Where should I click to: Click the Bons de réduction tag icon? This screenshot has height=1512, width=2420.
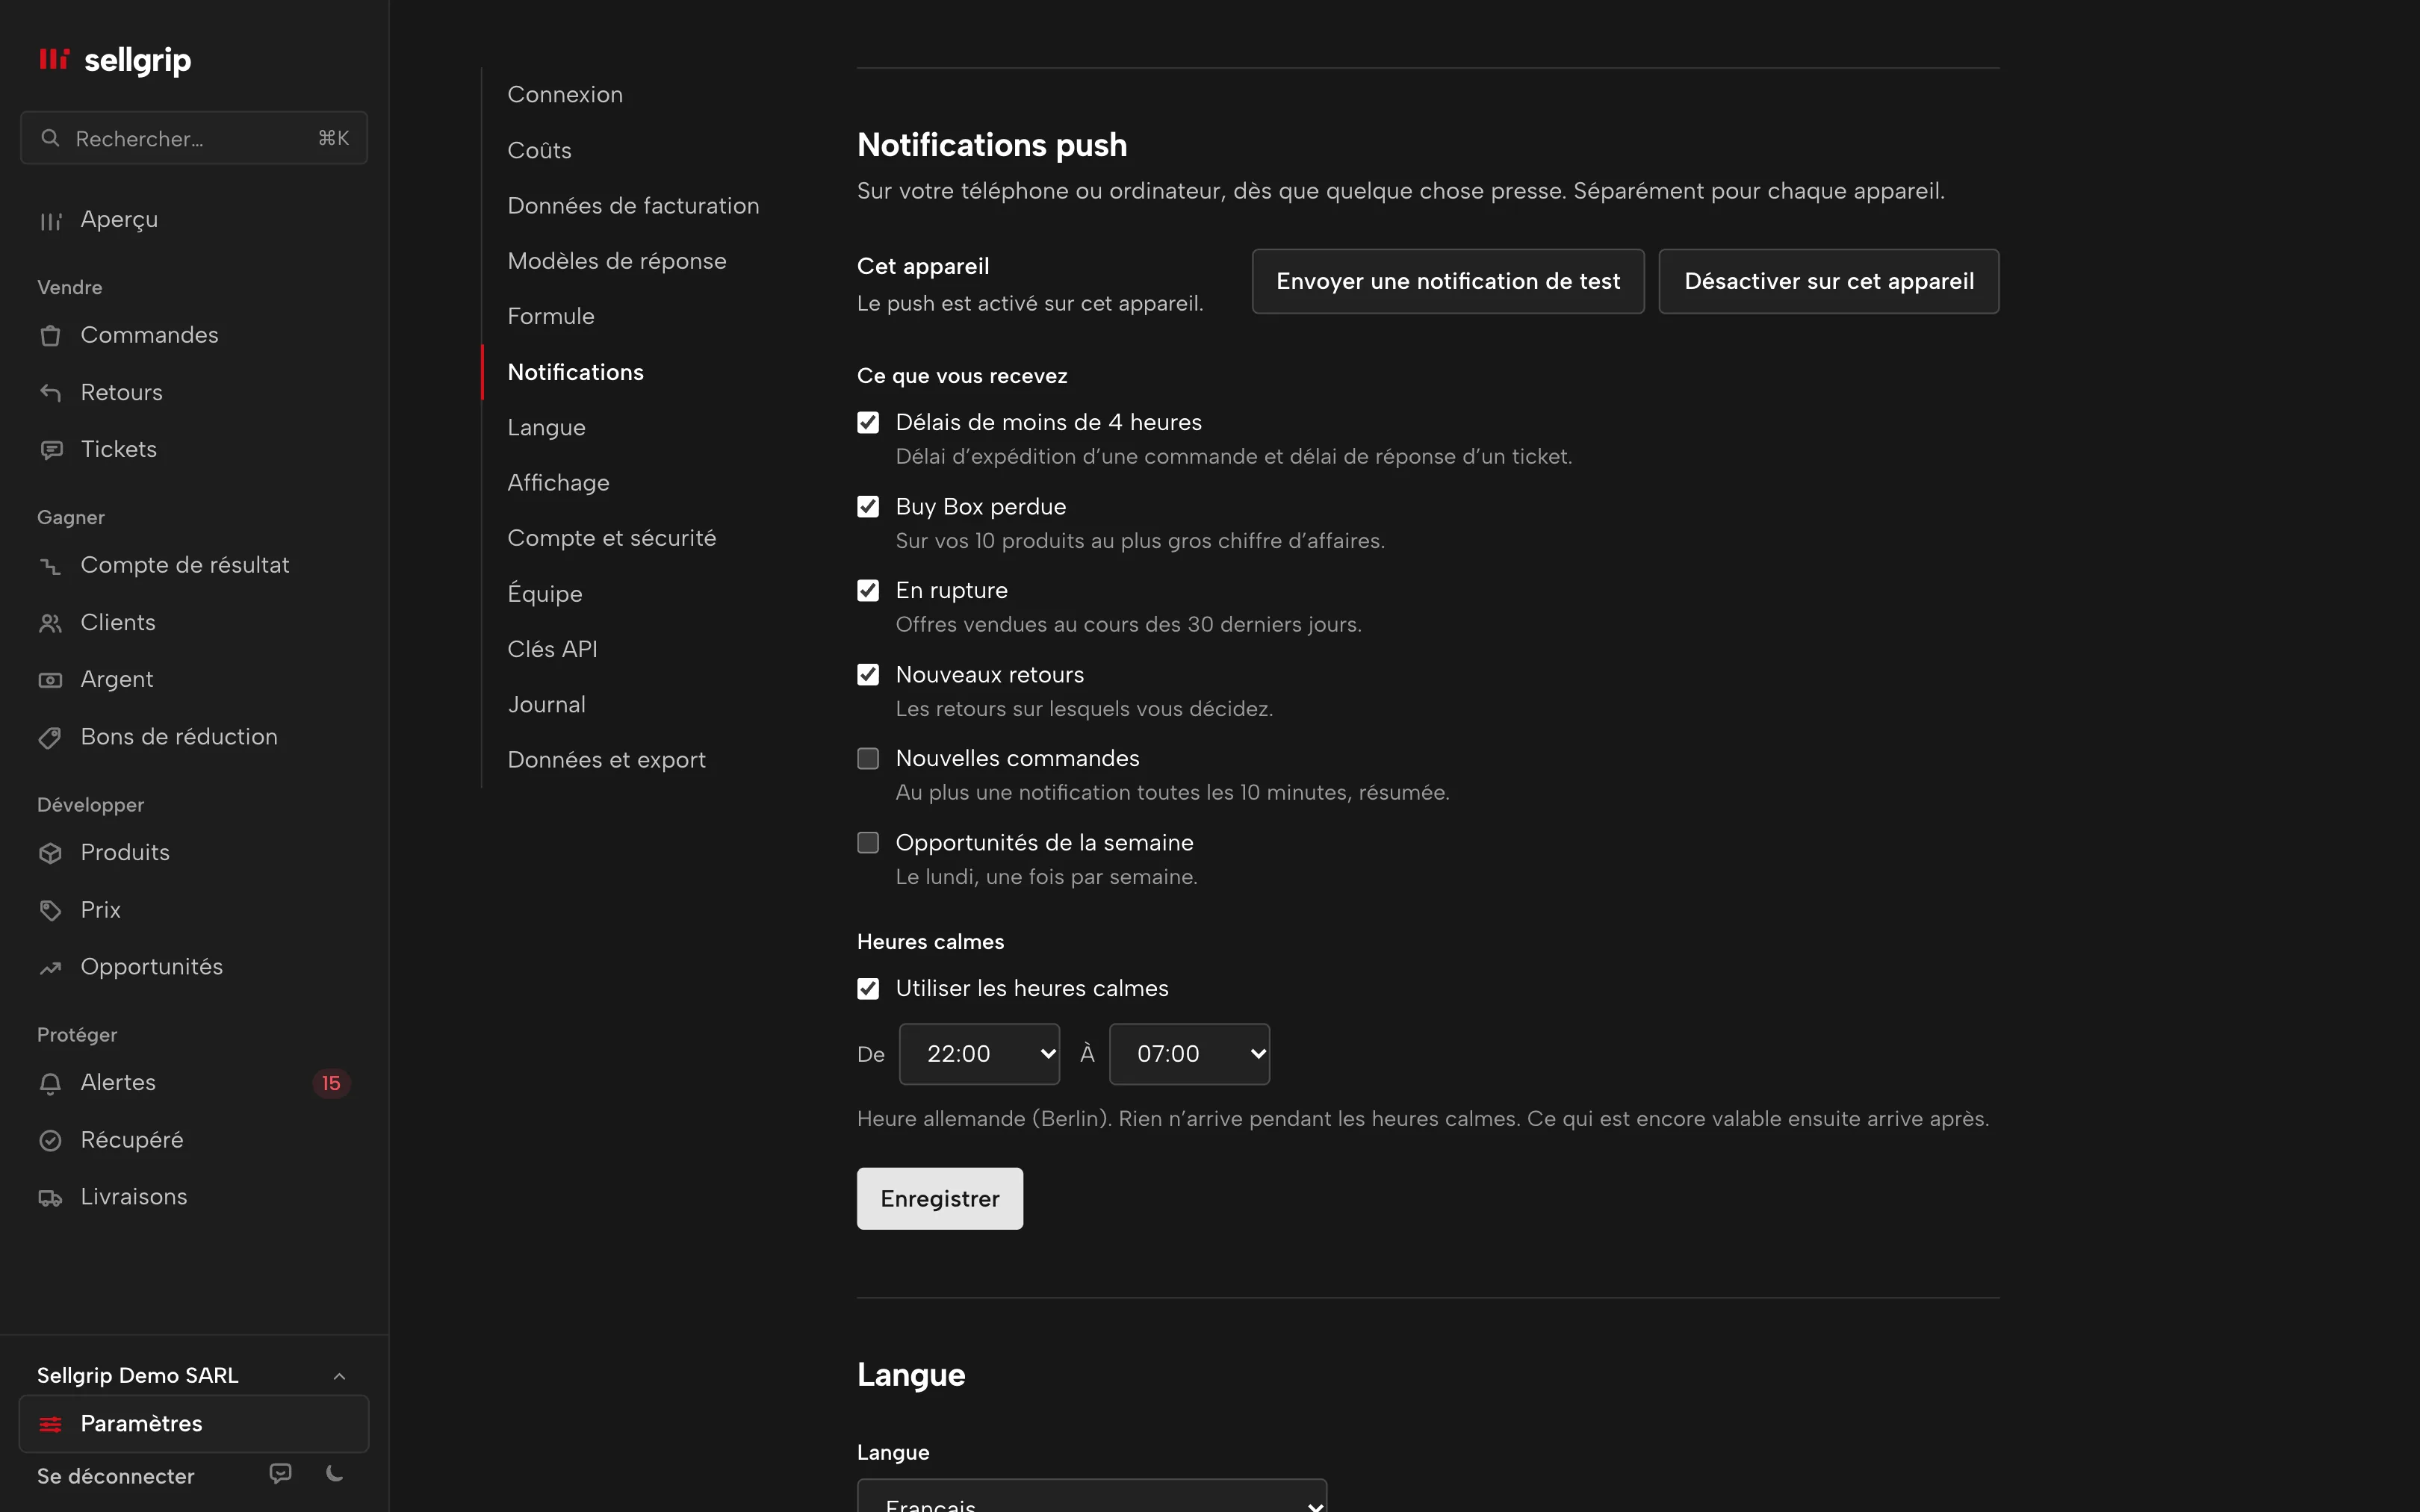50,738
